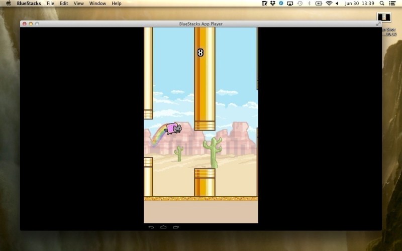
Task: Click the battery status icon
Action: pos(319,4)
